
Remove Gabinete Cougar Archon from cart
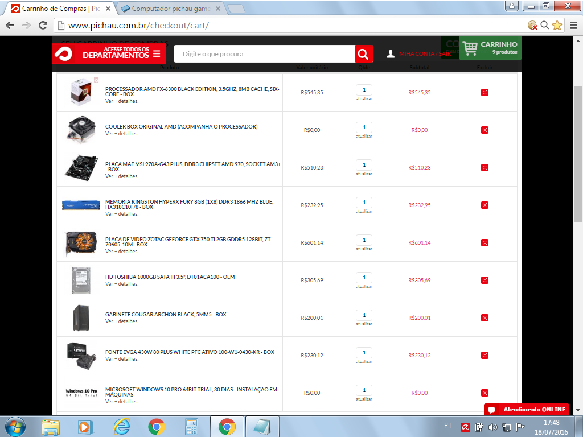click(485, 318)
